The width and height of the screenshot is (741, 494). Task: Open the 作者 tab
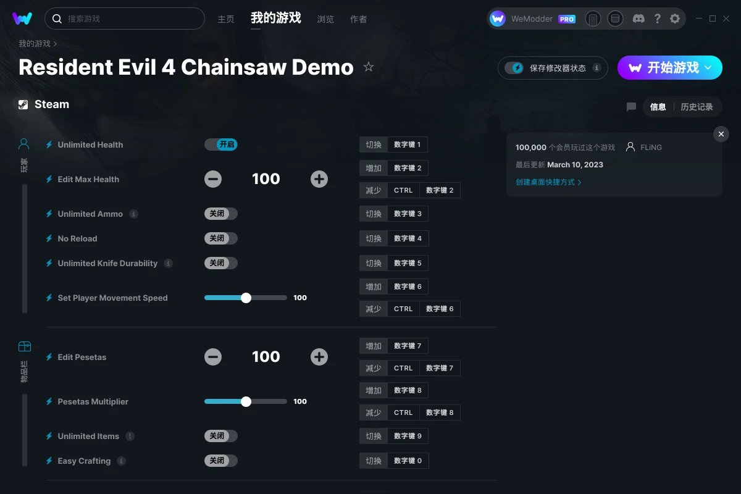(x=358, y=19)
